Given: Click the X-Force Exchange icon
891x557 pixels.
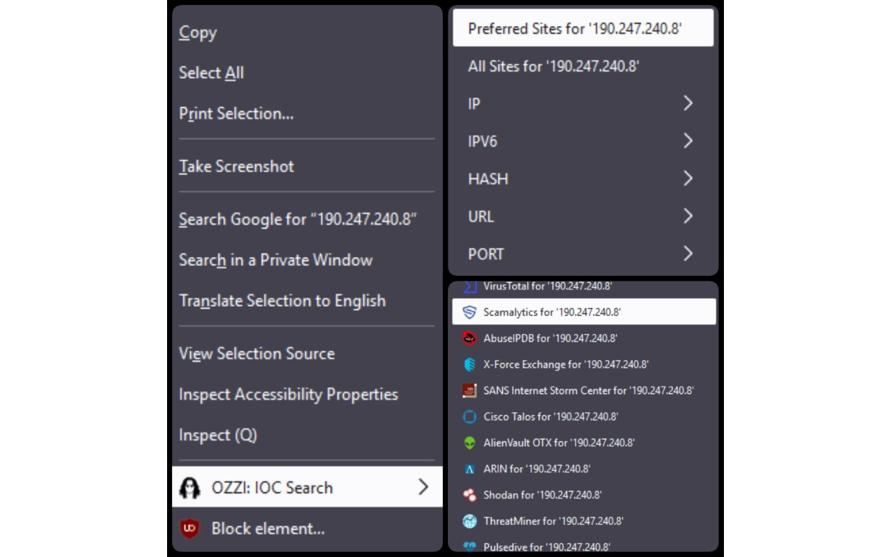Looking at the screenshot, I should click(x=470, y=364).
